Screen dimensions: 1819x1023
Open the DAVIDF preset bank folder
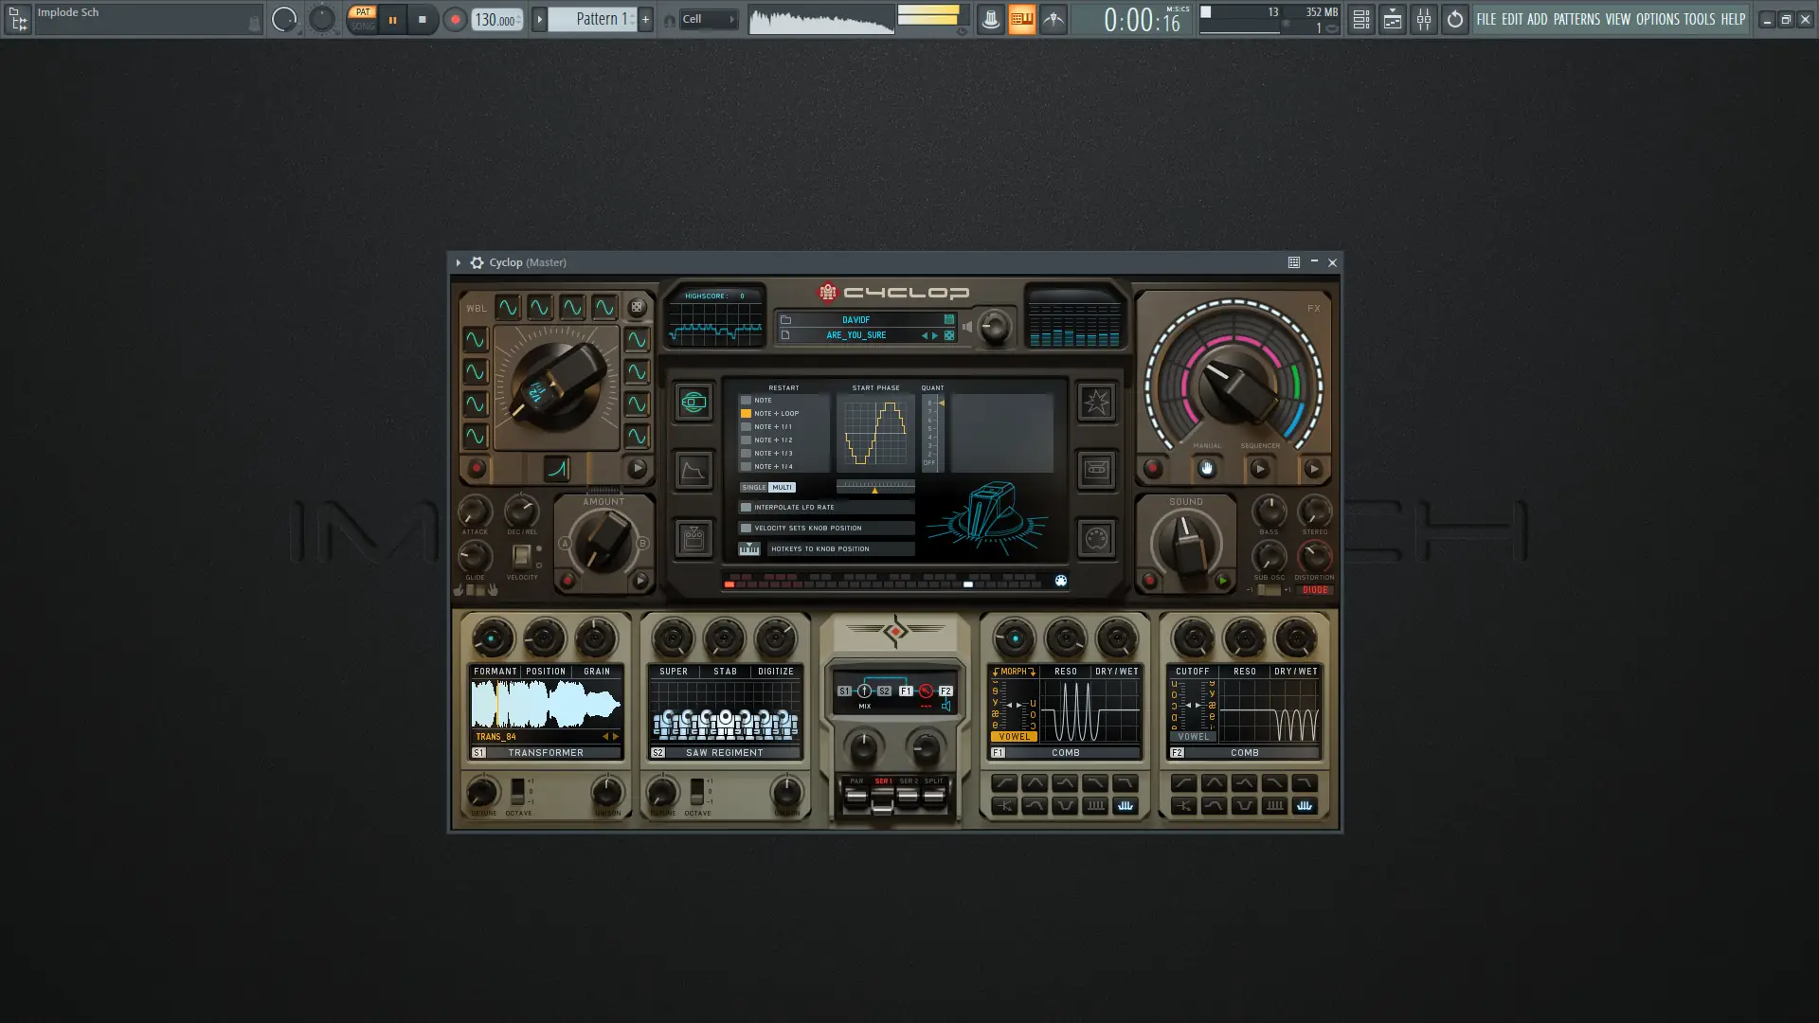point(785,320)
